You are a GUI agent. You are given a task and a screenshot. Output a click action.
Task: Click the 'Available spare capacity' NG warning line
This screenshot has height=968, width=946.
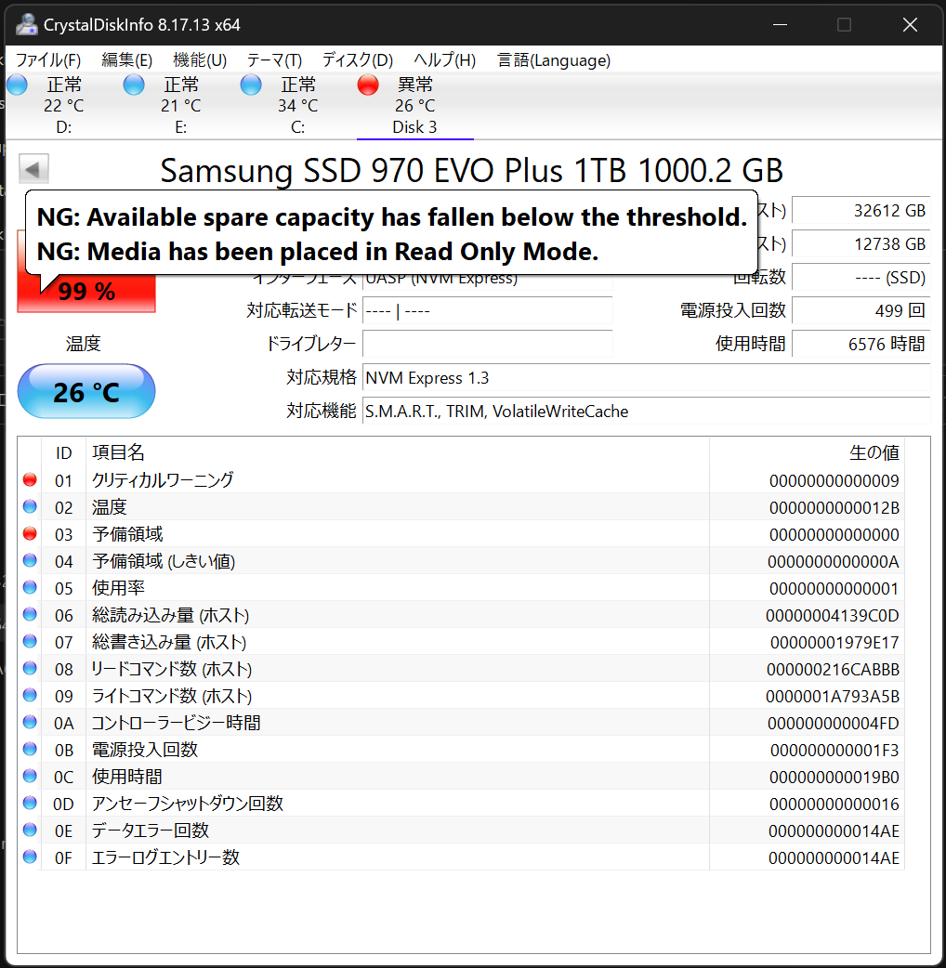point(392,216)
